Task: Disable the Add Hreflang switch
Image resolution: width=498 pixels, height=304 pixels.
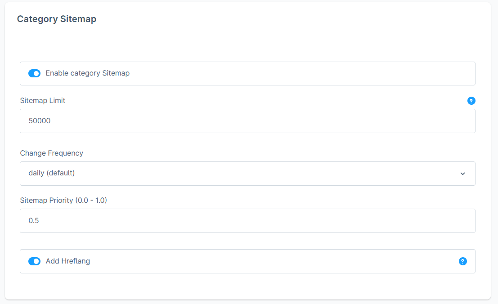Action: 35,261
